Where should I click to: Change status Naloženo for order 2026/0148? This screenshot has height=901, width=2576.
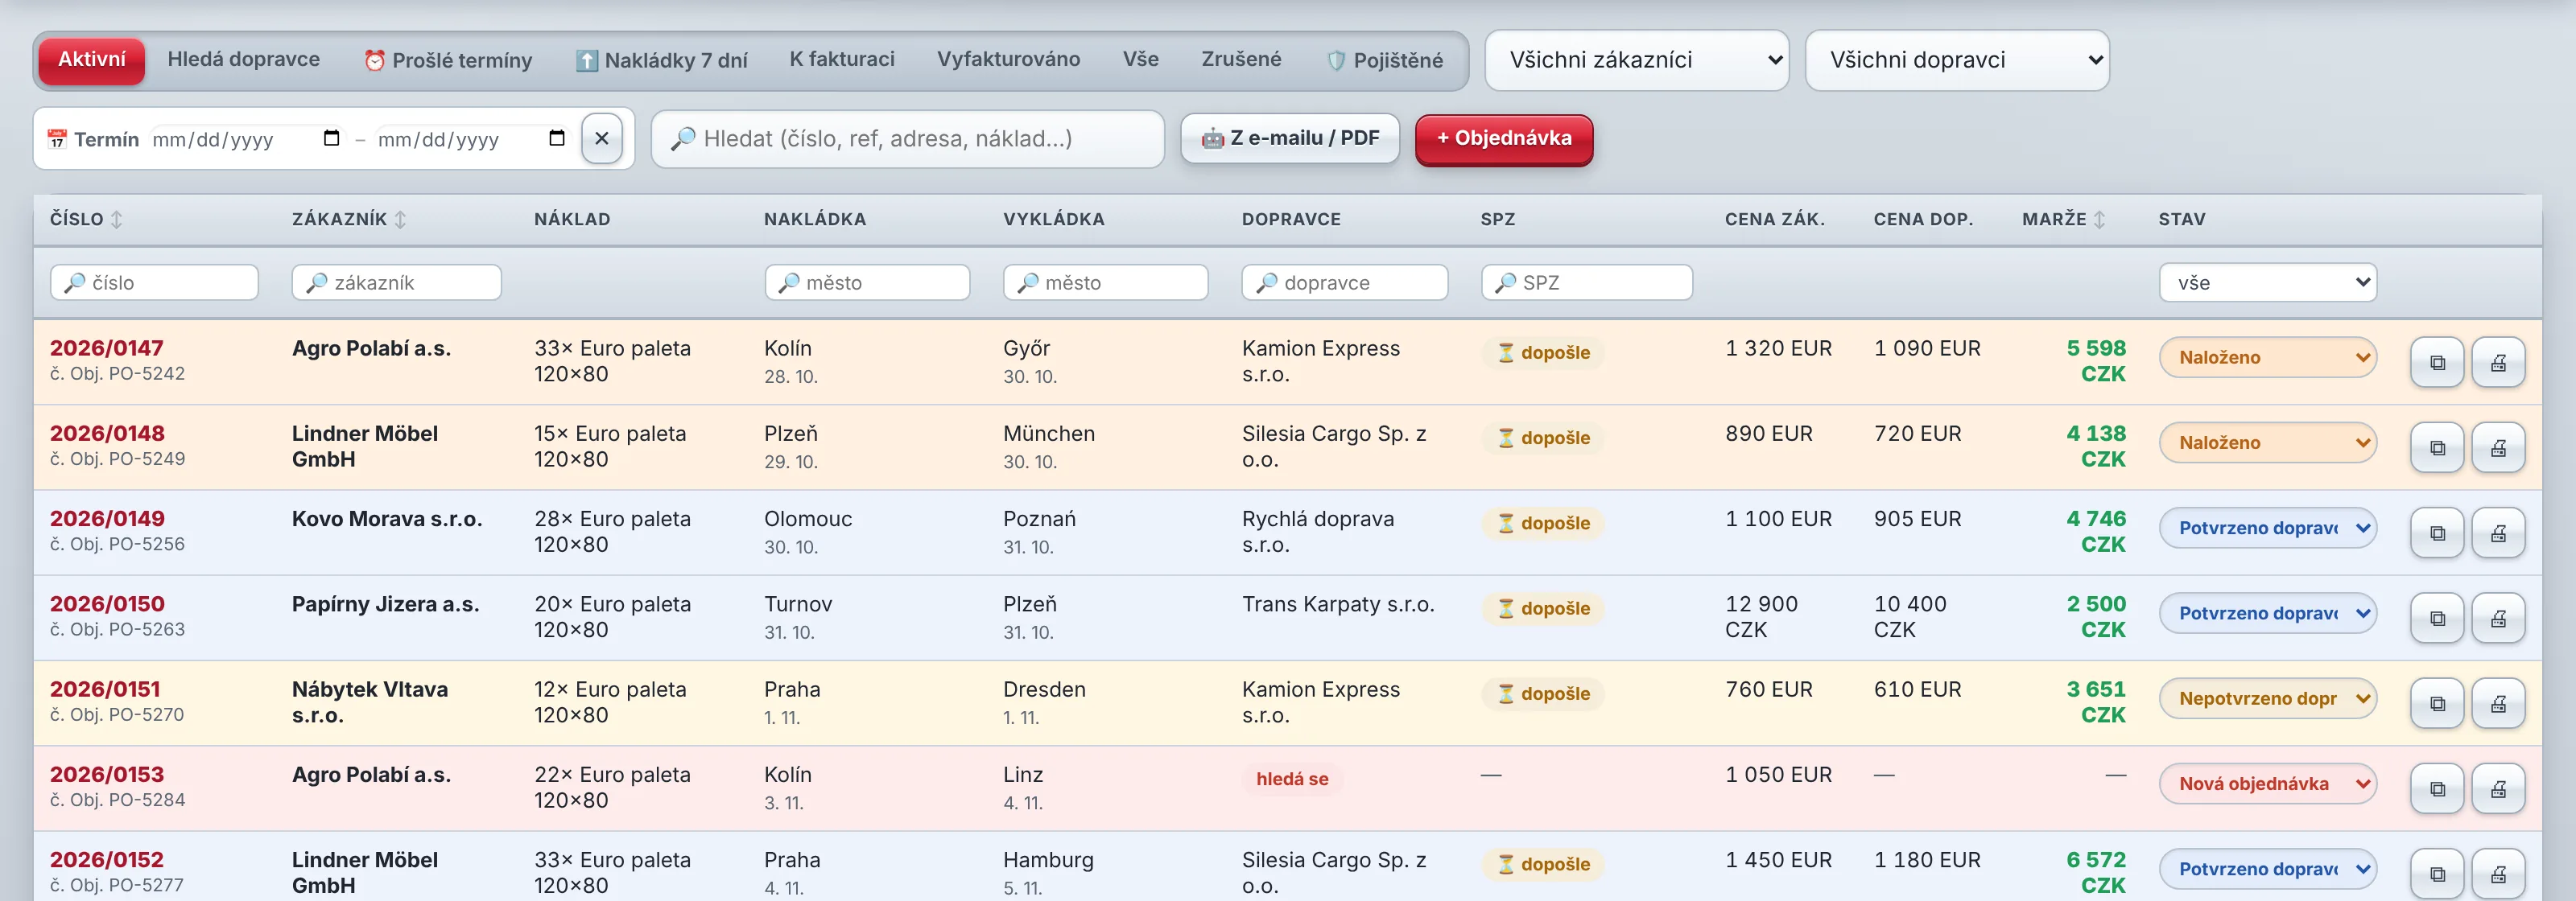(2267, 442)
